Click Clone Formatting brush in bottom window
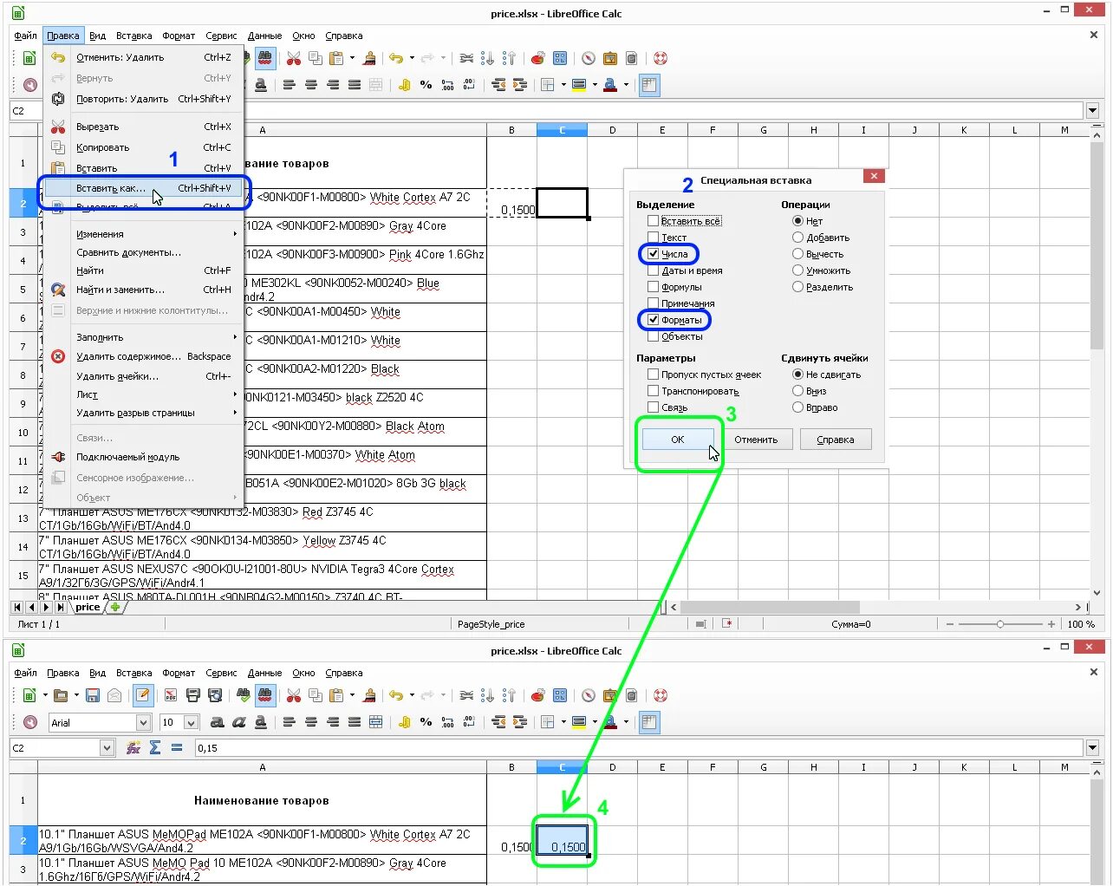The width and height of the screenshot is (1113, 886). pos(370,695)
